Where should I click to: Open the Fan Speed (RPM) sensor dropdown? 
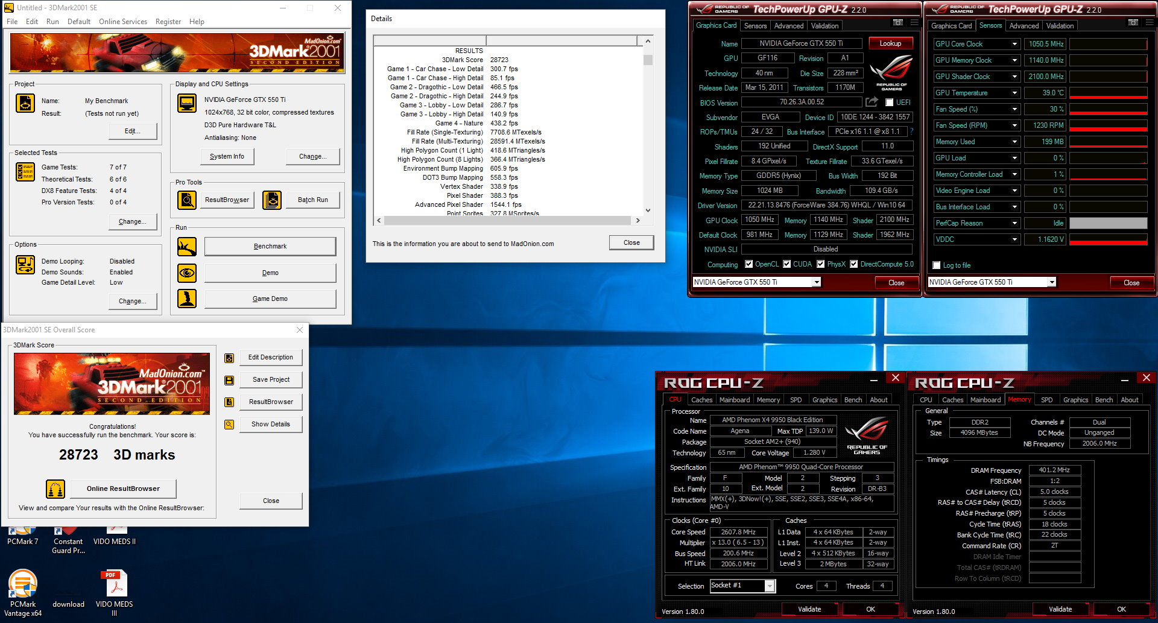pos(1015,125)
